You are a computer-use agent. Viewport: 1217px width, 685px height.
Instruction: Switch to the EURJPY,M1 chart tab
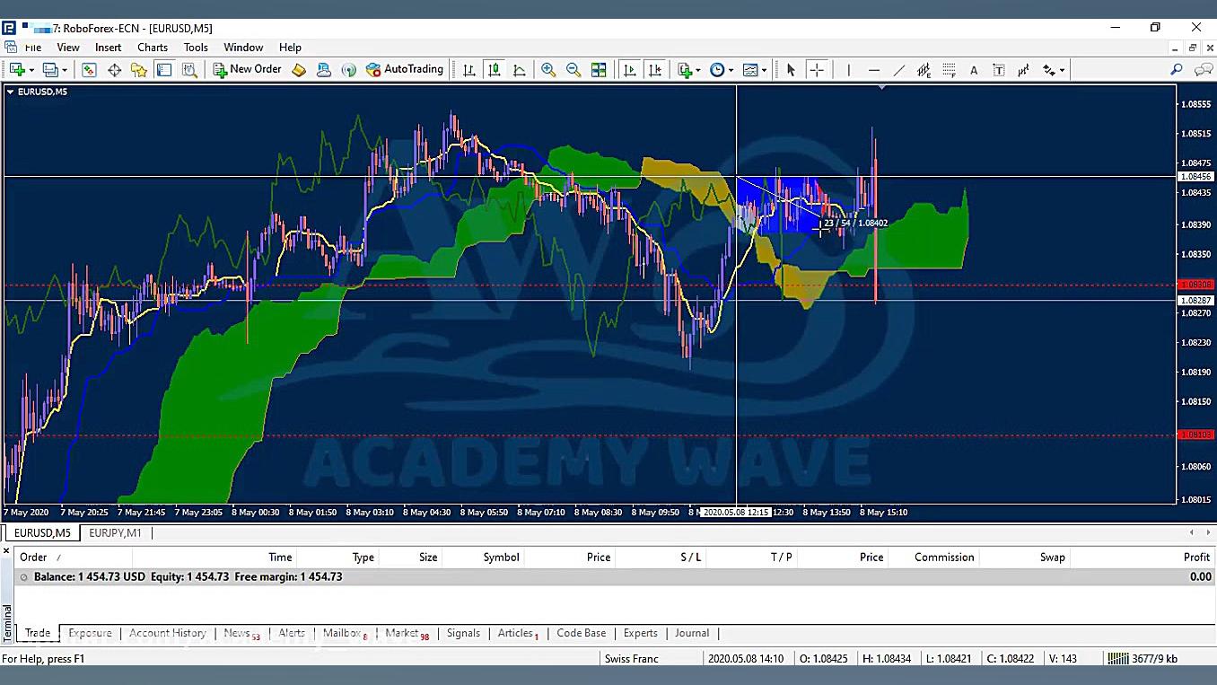click(115, 532)
